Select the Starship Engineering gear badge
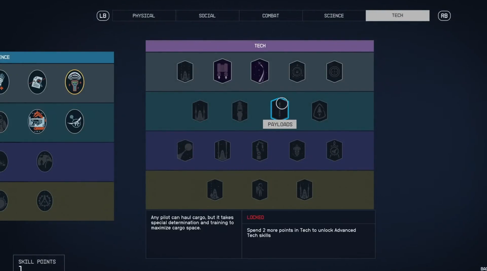 [334, 150]
